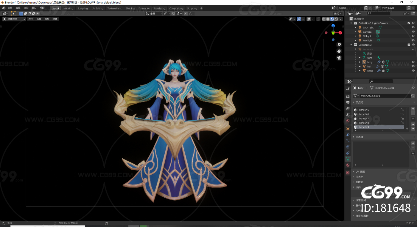Open the Material properties tab
417x227 pixels.
click(348, 165)
